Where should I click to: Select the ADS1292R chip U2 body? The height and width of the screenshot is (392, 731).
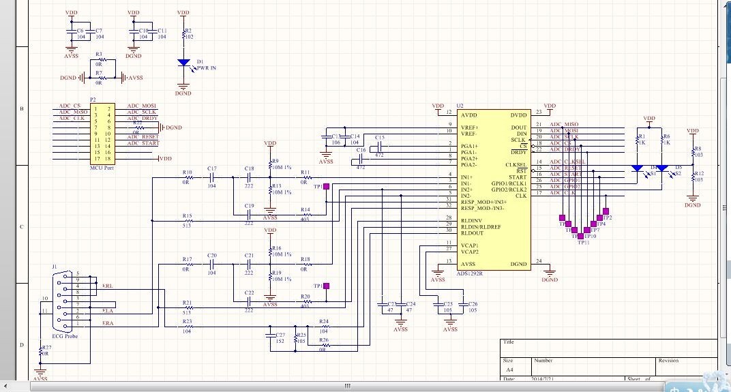[x=494, y=190]
